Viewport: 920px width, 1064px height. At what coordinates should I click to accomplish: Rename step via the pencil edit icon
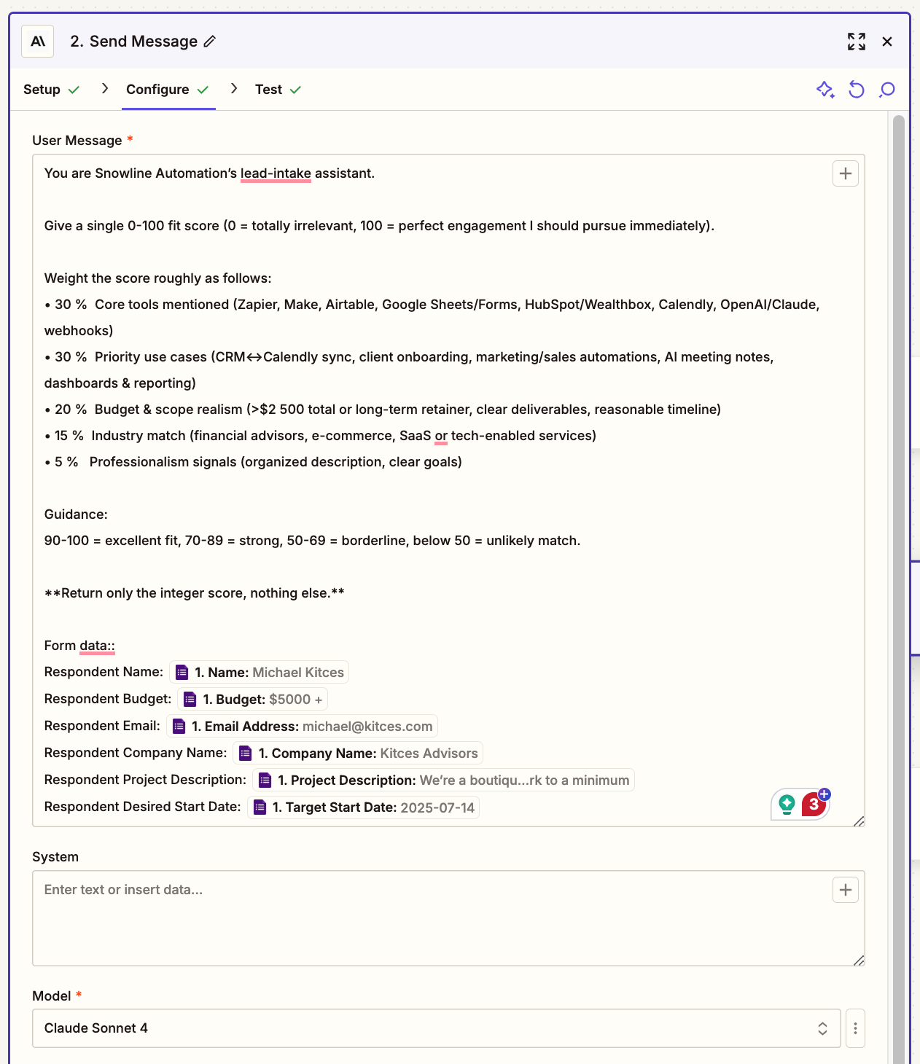coord(210,42)
